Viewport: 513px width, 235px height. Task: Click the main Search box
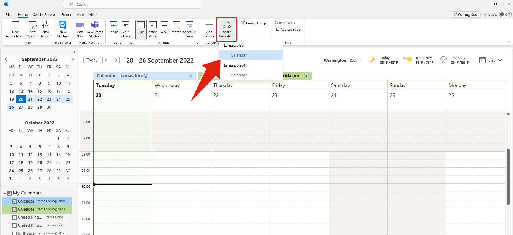click(132, 4)
